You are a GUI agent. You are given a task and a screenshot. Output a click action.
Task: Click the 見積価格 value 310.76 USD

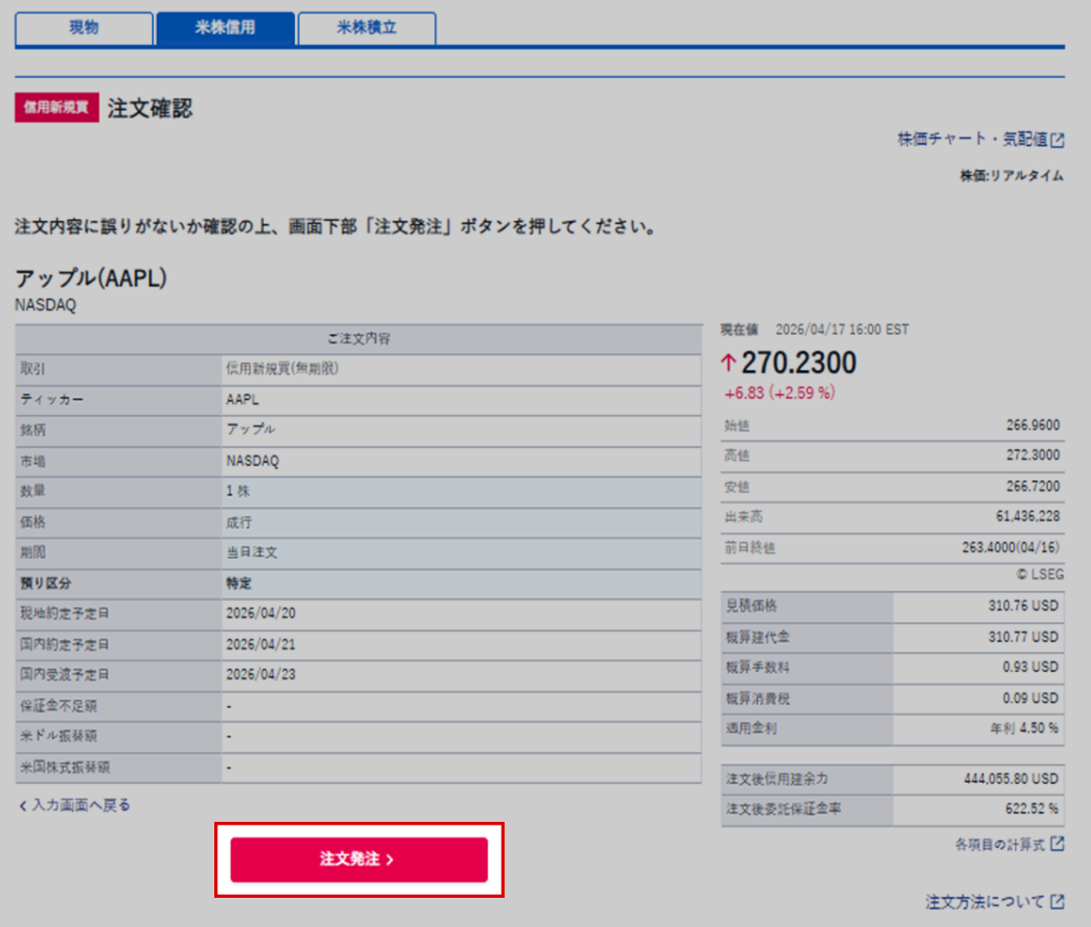point(1023,606)
